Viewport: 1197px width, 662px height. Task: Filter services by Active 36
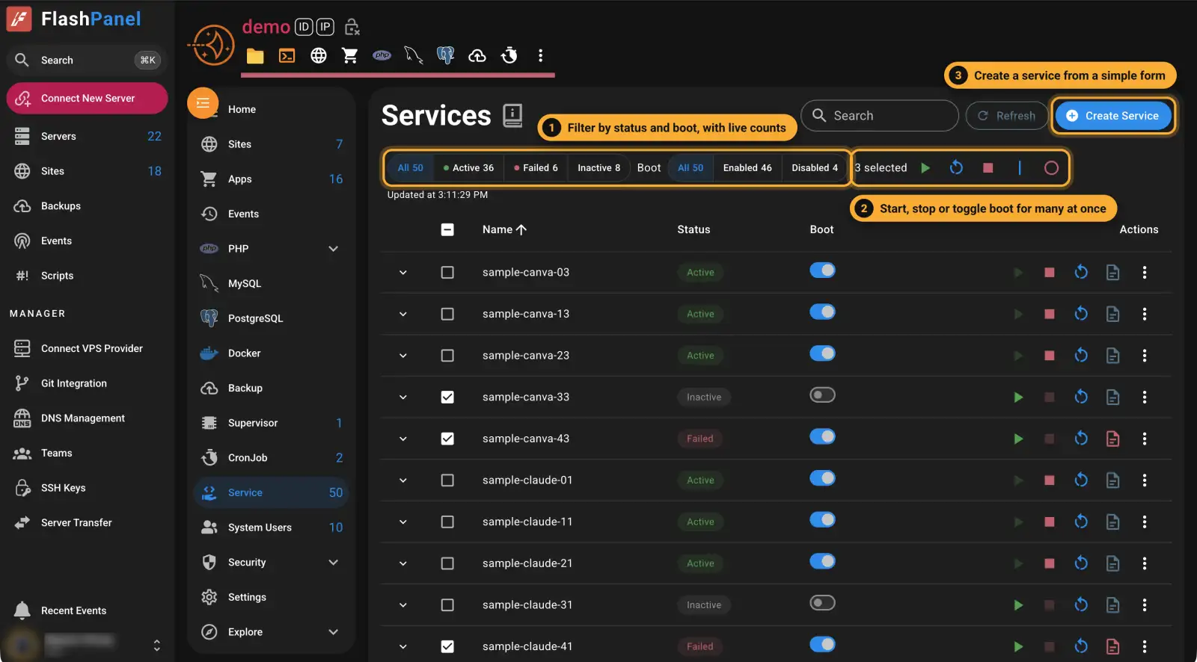(468, 168)
